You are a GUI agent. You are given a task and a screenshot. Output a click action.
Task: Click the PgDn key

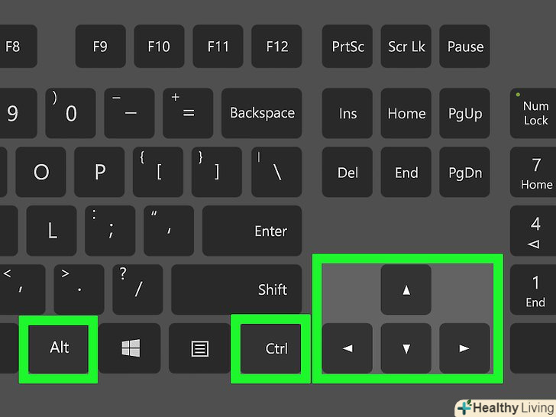[464, 172]
